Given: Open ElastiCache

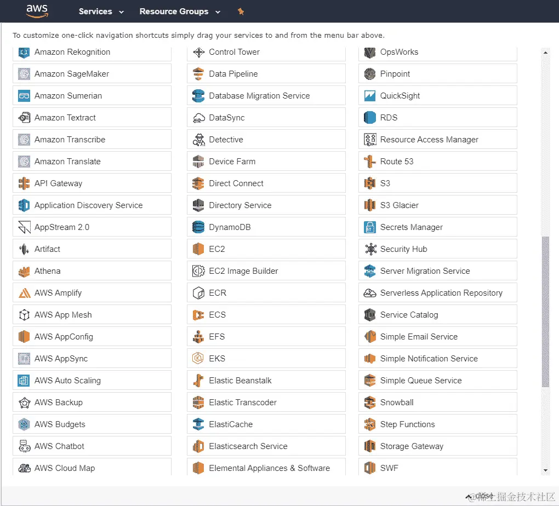Looking at the screenshot, I should (266, 424).
